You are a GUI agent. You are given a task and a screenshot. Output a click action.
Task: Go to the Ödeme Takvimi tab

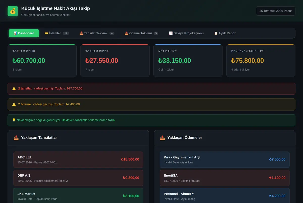click(141, 33)
